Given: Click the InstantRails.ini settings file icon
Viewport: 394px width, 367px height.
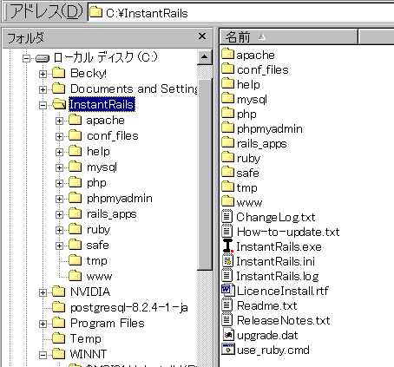Looking at the screenshot, I should click(x=227, y=260).
